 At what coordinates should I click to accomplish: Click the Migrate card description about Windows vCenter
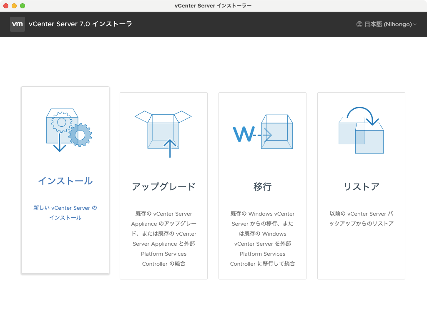[x=263, y=239]
